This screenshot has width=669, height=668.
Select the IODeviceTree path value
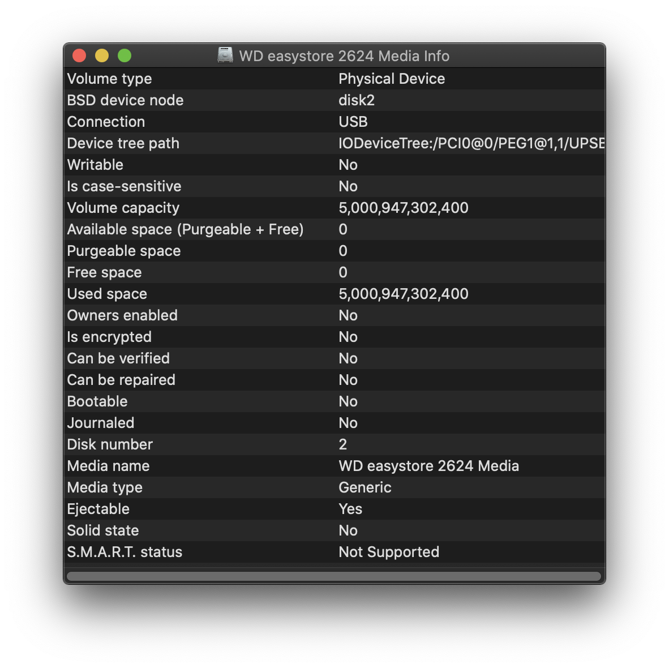pos(472,143)
